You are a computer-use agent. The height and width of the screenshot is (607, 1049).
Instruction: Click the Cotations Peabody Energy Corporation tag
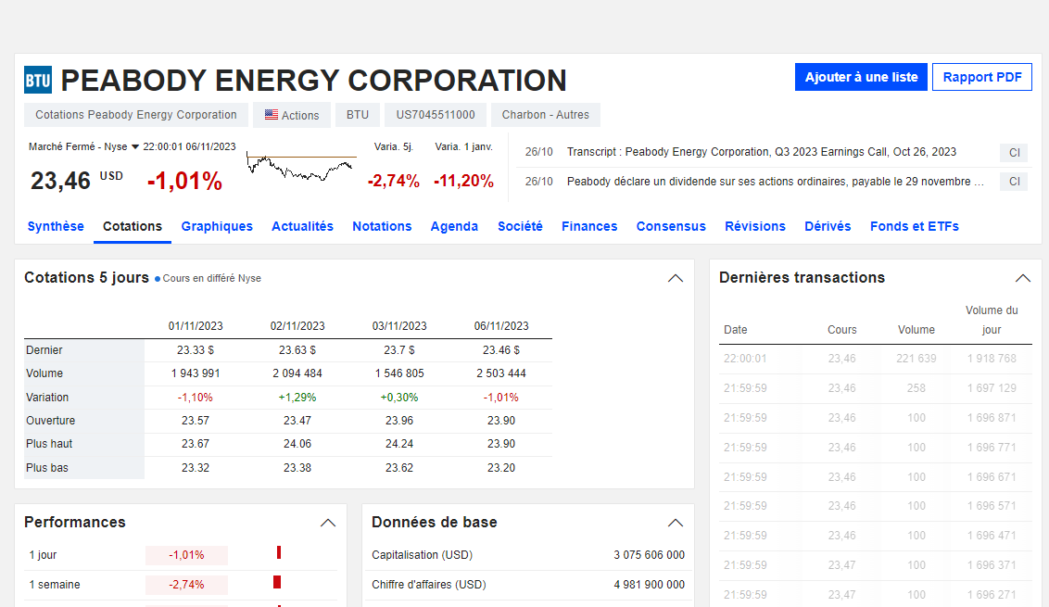click(136, 115)
